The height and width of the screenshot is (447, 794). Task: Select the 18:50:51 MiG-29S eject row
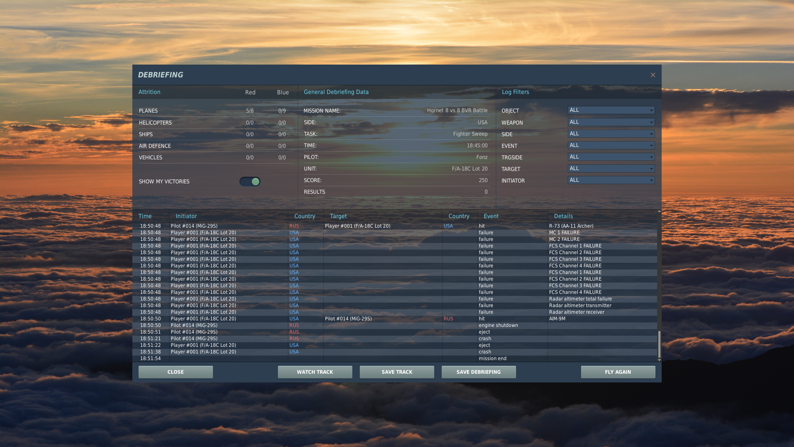[x=395, y=332]
